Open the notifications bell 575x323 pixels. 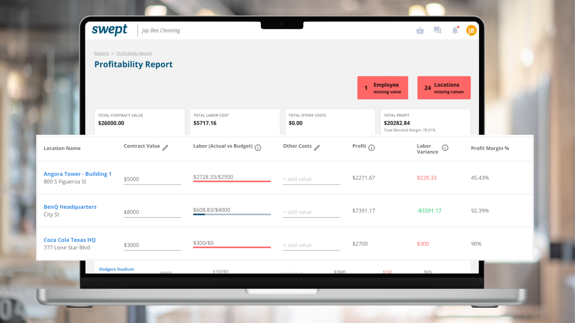[x=455, y=30]
